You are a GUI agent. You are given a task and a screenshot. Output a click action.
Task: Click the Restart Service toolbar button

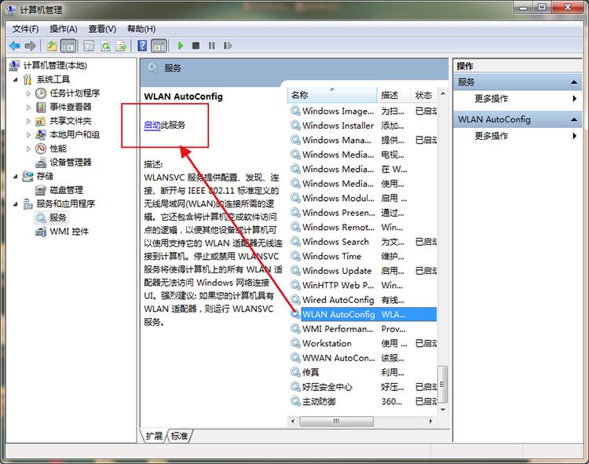coord(228,46)
